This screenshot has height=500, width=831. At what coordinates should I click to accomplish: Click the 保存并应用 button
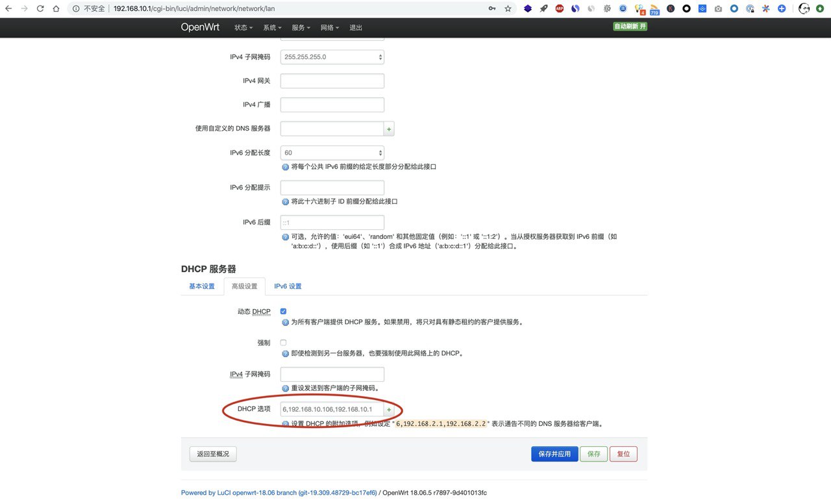(554, 454)
